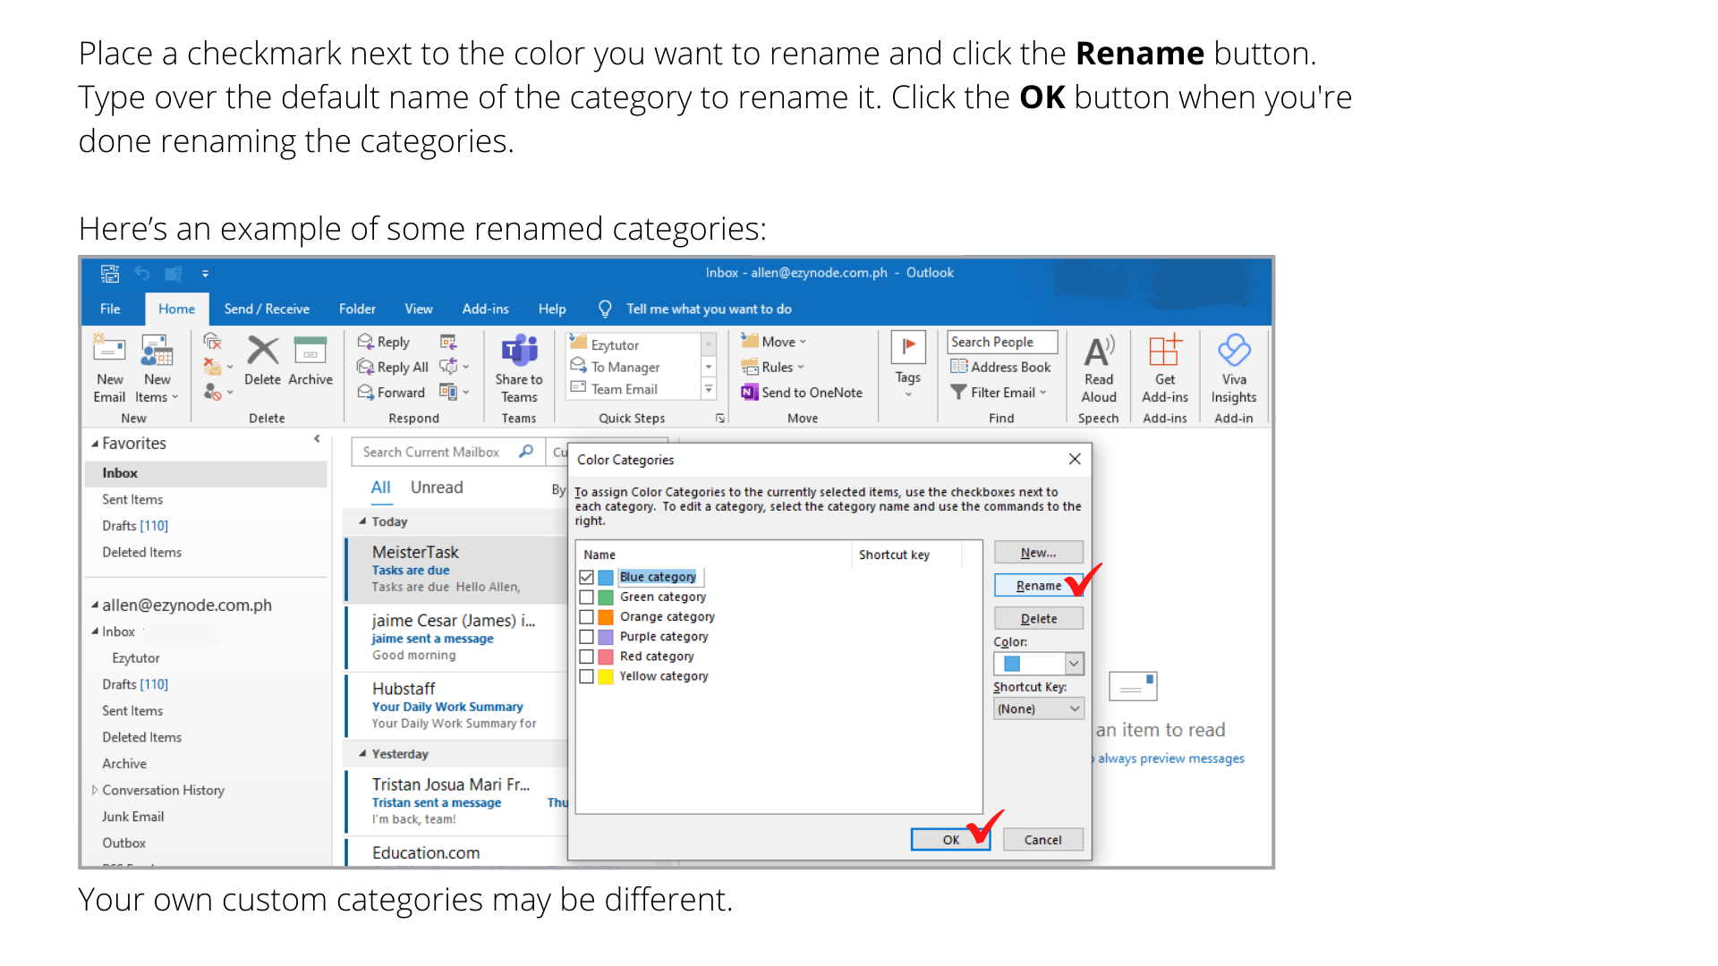
Task: Click the Archive icon
Action: pyautogui.click(x=310, y=351)
